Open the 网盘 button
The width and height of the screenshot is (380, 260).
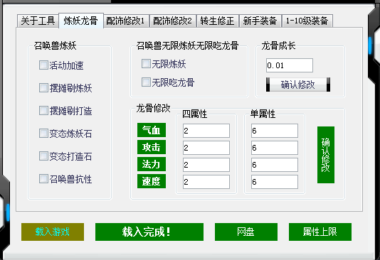(x=246, y=232)
